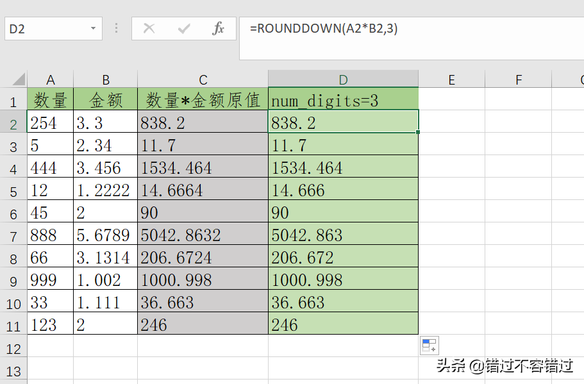Select column E header
This screenshot has height=384, width=584.
451,79
